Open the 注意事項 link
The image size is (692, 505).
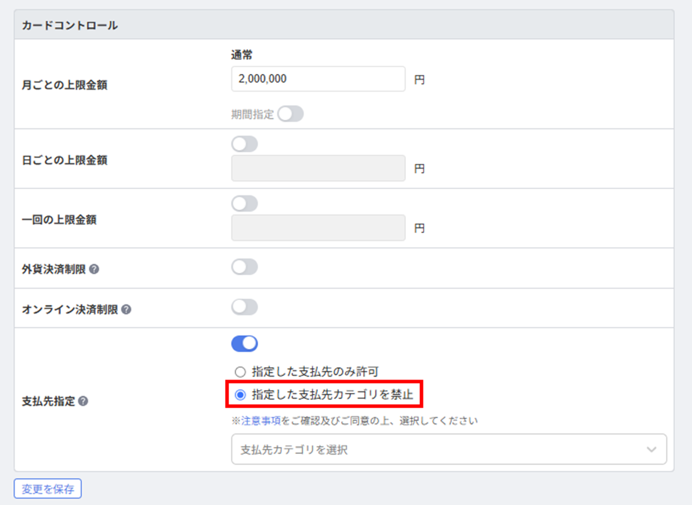[261, 421]
